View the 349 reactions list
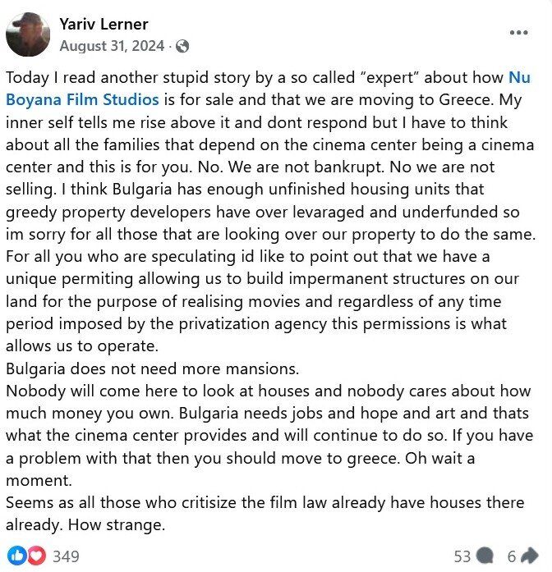 [x=66, y=556]
